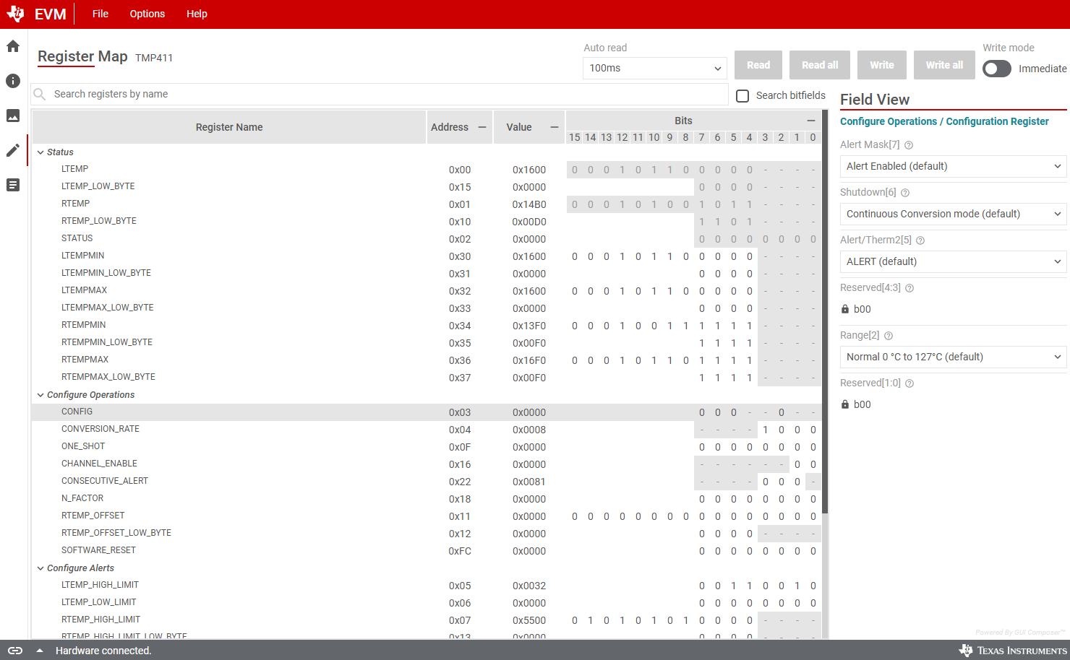Open the Auto read 100ms dropdown
The height and width of the screenshot is (660, 1070).
point(654,68)
